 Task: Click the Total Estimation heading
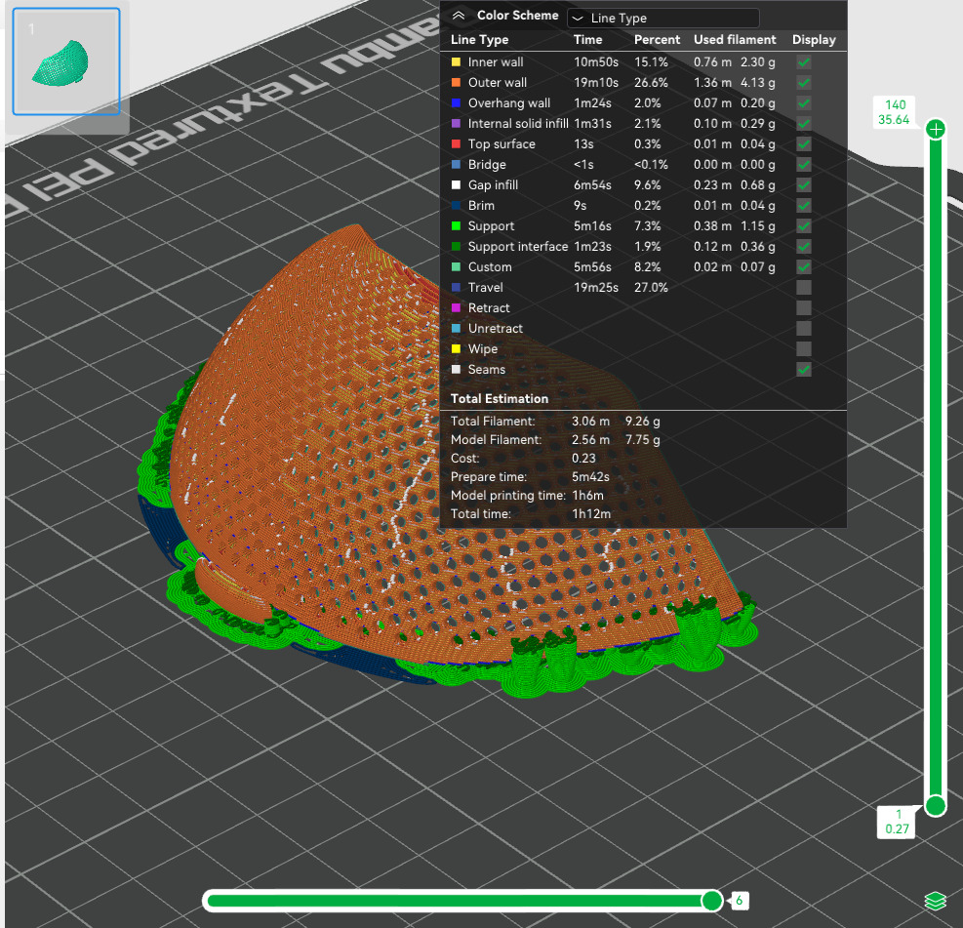(x=500, y=398)
